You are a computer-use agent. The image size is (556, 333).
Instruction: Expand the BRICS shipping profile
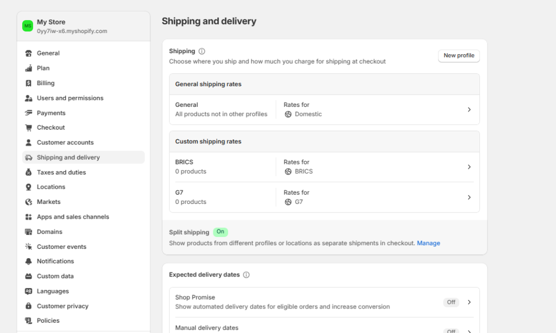pos(469,166)
